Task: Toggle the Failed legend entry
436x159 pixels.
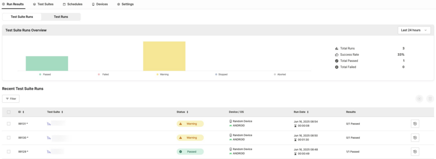Action: (x=103, y=74)
